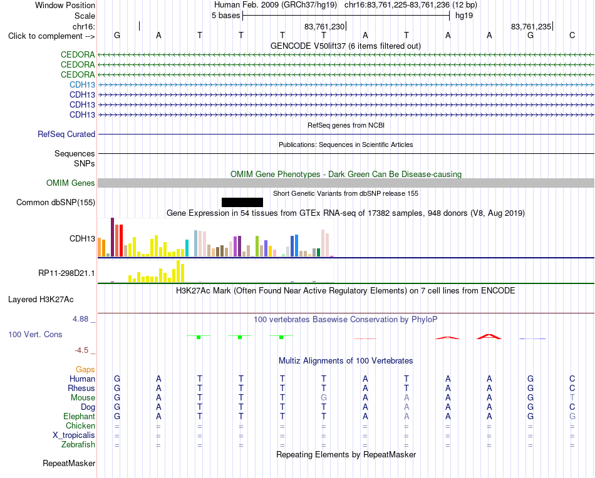Click the chr16:83,761,225-83,761,236 position text
The image size is (595, 478).
click(x=397, y=5)
